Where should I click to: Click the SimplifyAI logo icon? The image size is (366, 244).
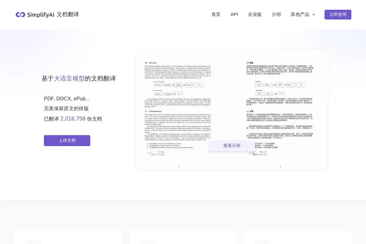click(20, 15)
